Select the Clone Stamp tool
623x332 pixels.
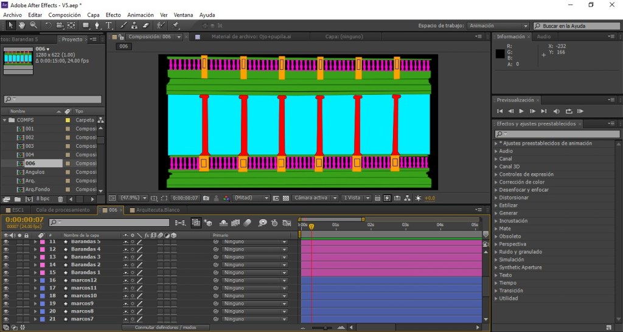point(134,26)
